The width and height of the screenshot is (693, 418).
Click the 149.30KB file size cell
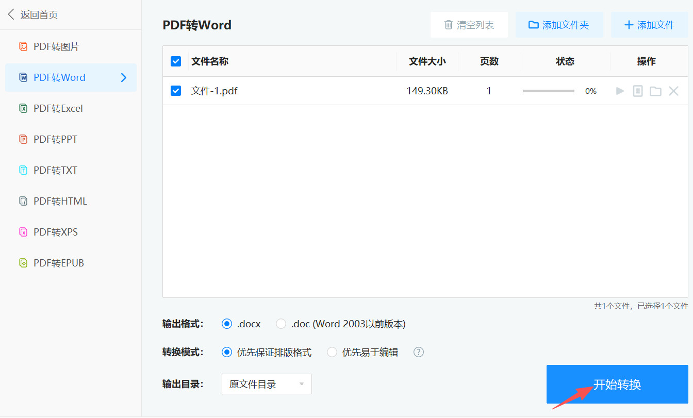[x=427, y=91]
